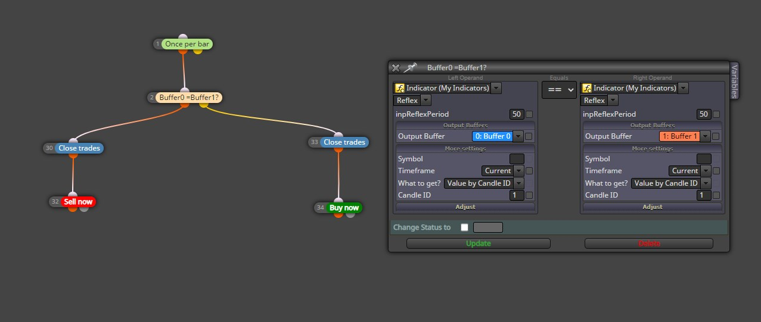Image resolution: width=761 pixels, height=322 pixels.
Task: Click the red Delete button
Action: tap(649, 243)
